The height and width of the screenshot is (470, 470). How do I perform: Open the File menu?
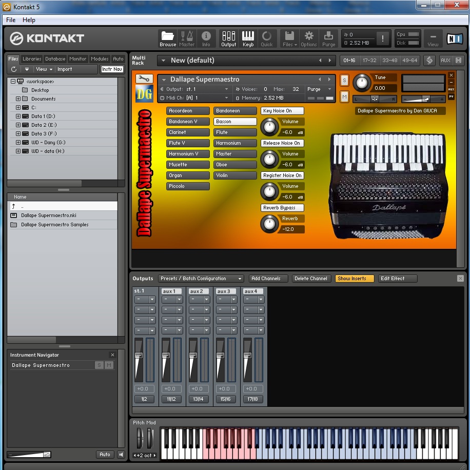click(11, 20)
